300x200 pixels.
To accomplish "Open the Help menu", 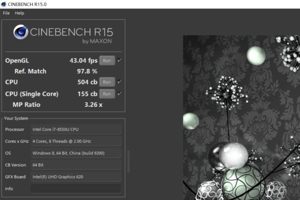I will 19,13.
